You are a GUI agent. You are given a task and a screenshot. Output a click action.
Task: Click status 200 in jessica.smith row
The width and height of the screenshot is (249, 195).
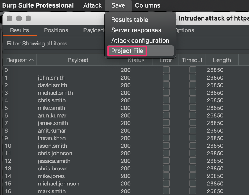(x=126, y=161)
